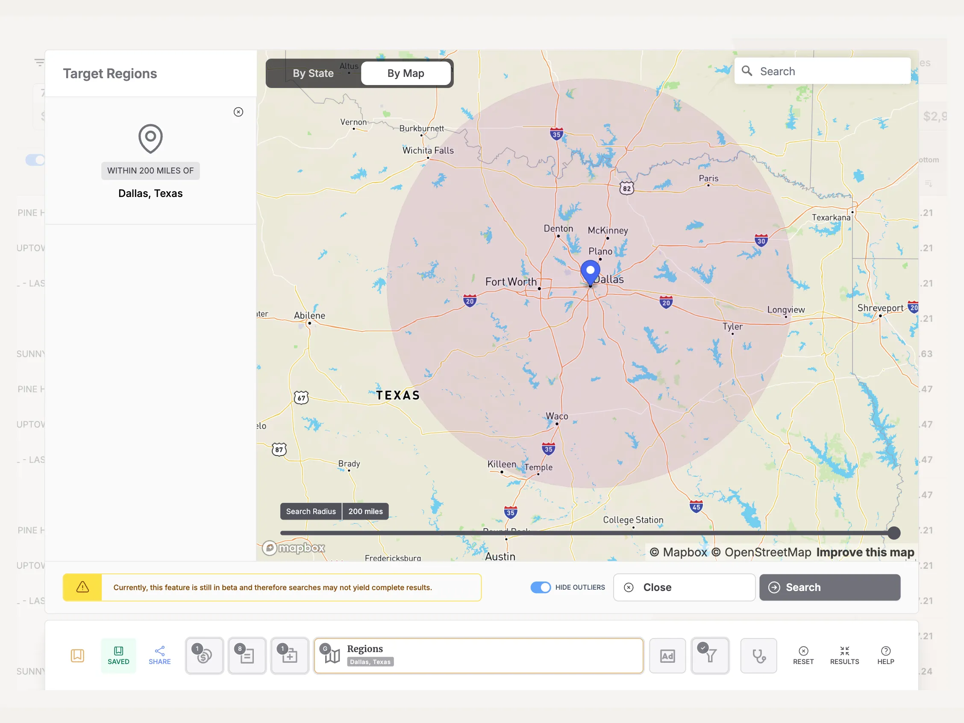Click the map search input field

coord(823,71)
